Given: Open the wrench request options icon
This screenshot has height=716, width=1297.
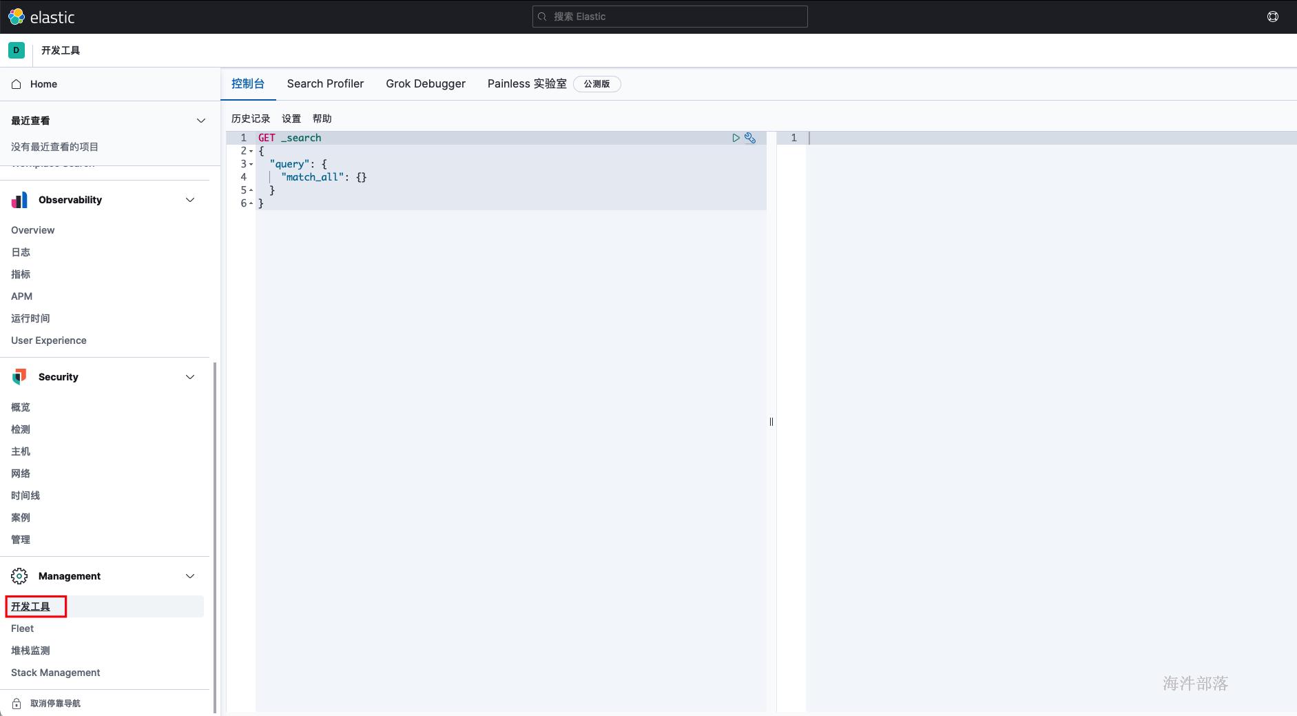Looking at the screenshot, I should 750,138.
